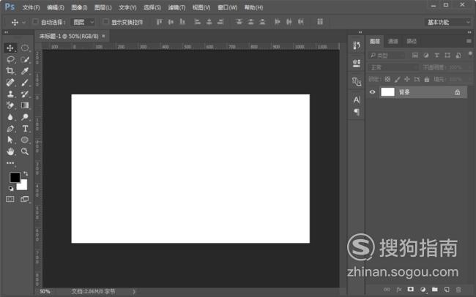Select the Eraser tool
The width and height of the screenshot is (476, 297).
tap(10, 105)
